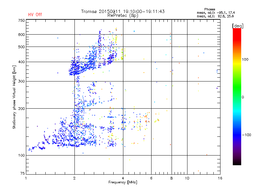The height and width of the screenshot is (194, 259).
Task: Select the 'mean, sd,X: 92.5, 25.8' line
Action: point(215,16)
